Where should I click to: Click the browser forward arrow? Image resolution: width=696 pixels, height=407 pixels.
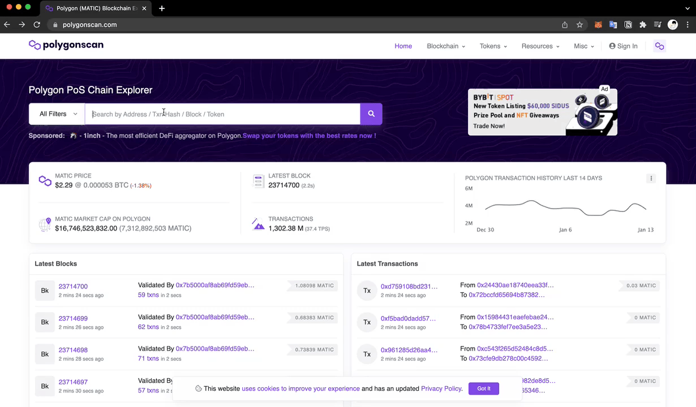click(22, 25)
